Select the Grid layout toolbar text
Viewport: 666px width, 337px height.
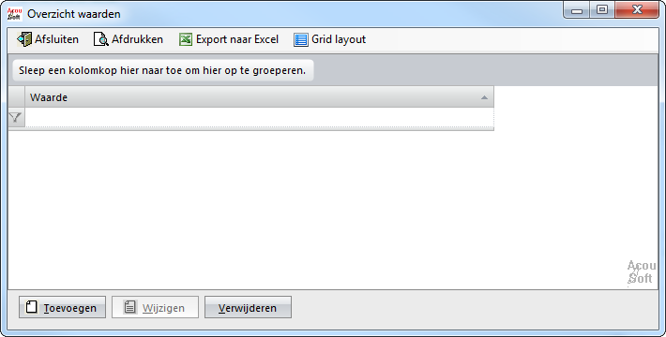(339, 39)
